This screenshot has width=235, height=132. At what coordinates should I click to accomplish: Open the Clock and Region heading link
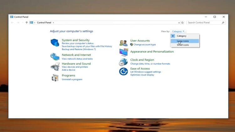(142, 60)
